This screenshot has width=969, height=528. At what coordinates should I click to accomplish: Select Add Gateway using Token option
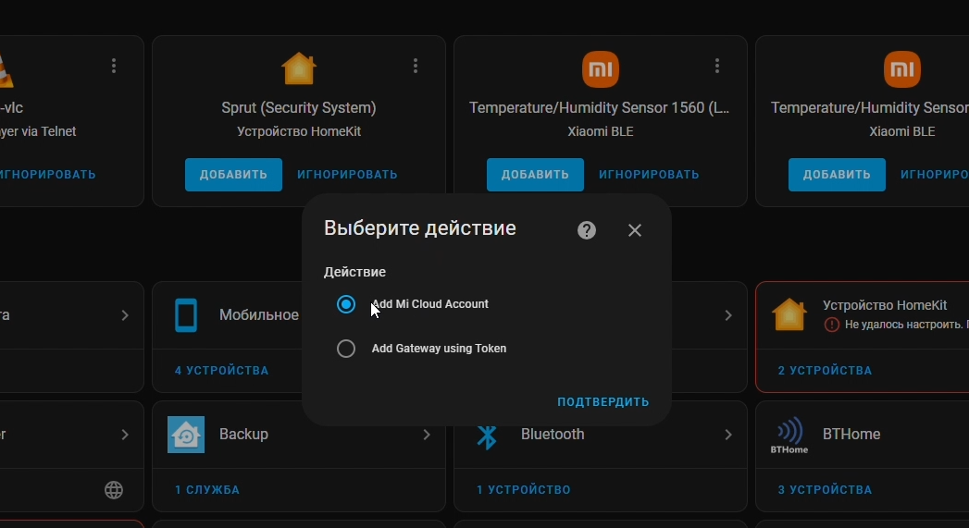click(x=346, y=349)
